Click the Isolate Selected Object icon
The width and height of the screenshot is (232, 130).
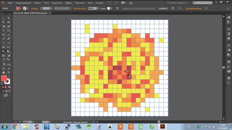pyautogui.click(x=206, y=8)
